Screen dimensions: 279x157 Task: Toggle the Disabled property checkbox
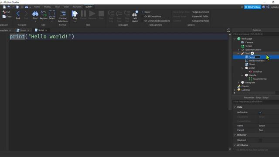[x=260, y=140]
